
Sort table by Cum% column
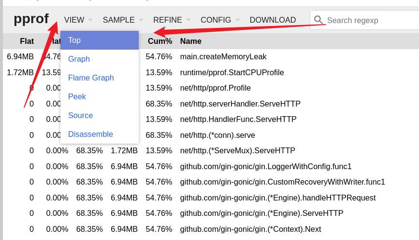pos(160,41)
